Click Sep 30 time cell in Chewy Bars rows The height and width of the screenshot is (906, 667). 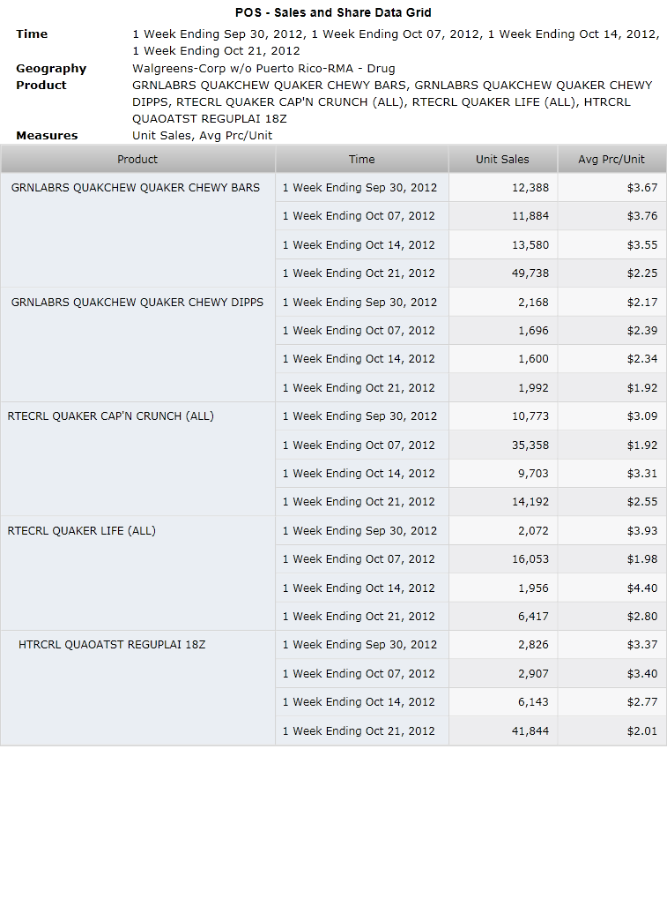pos(362,187)
